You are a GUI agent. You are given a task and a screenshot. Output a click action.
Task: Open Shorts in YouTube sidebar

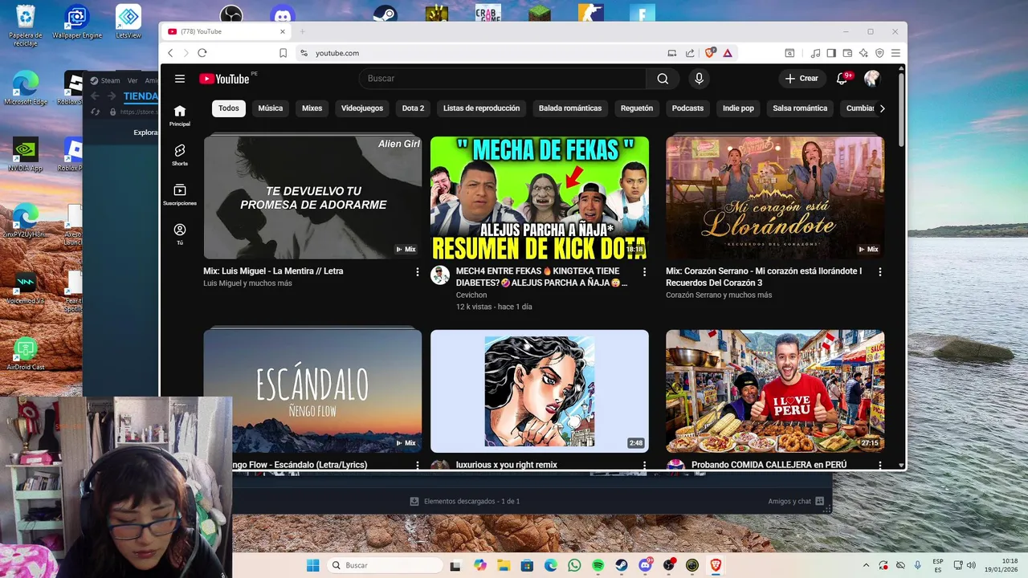coord(180,155)
